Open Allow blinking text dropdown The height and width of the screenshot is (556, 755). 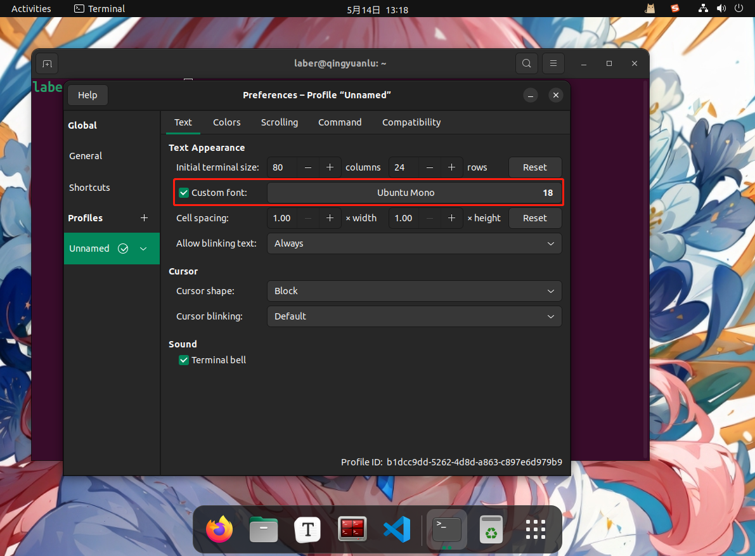[x=414, y=243]
